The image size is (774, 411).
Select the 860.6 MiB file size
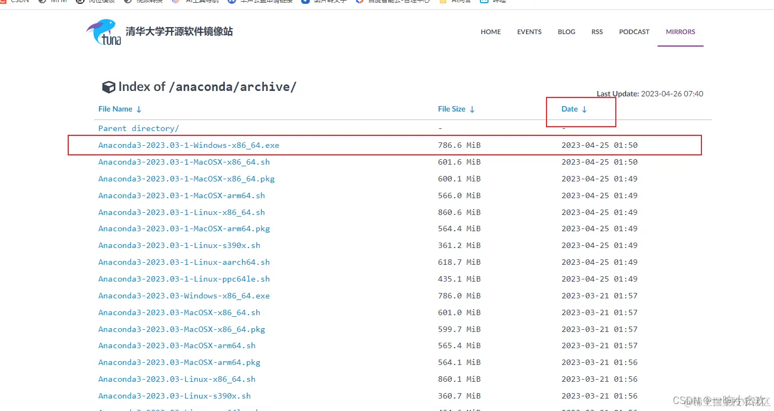pos(459,212)
